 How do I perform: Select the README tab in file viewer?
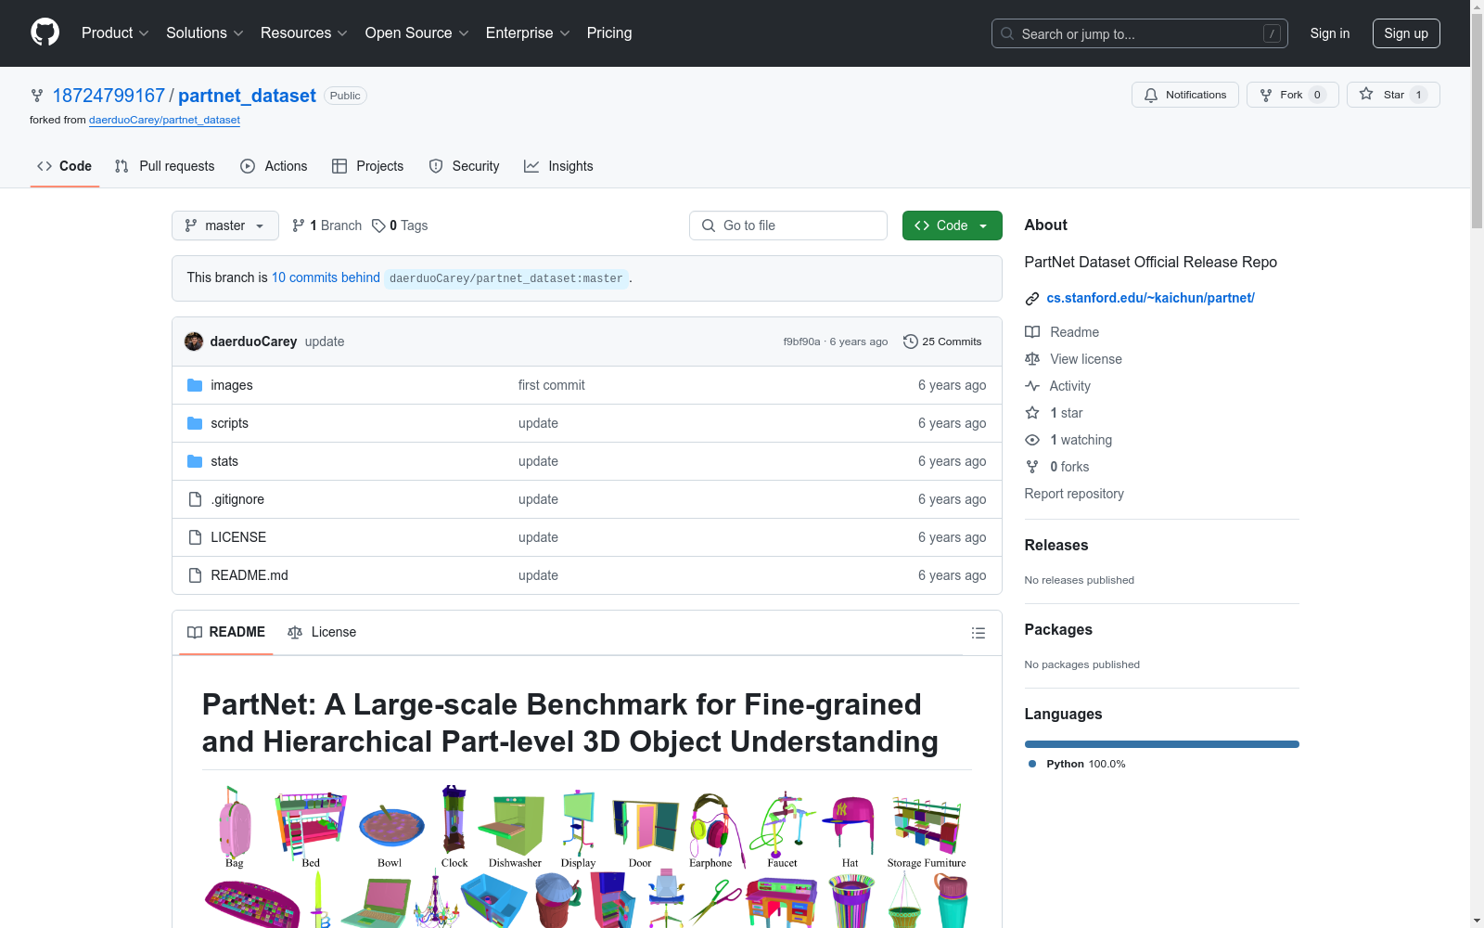(x=226, y=632)
